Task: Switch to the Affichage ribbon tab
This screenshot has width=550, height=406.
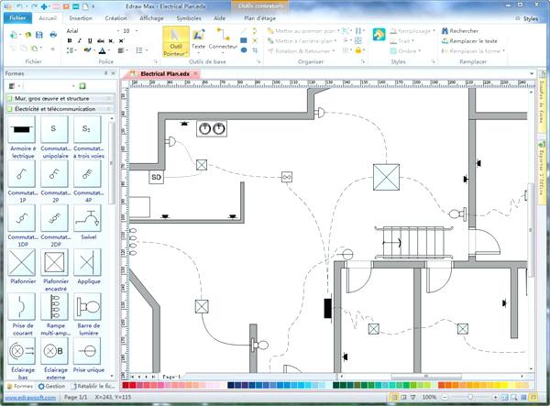Action: (151, 18)
